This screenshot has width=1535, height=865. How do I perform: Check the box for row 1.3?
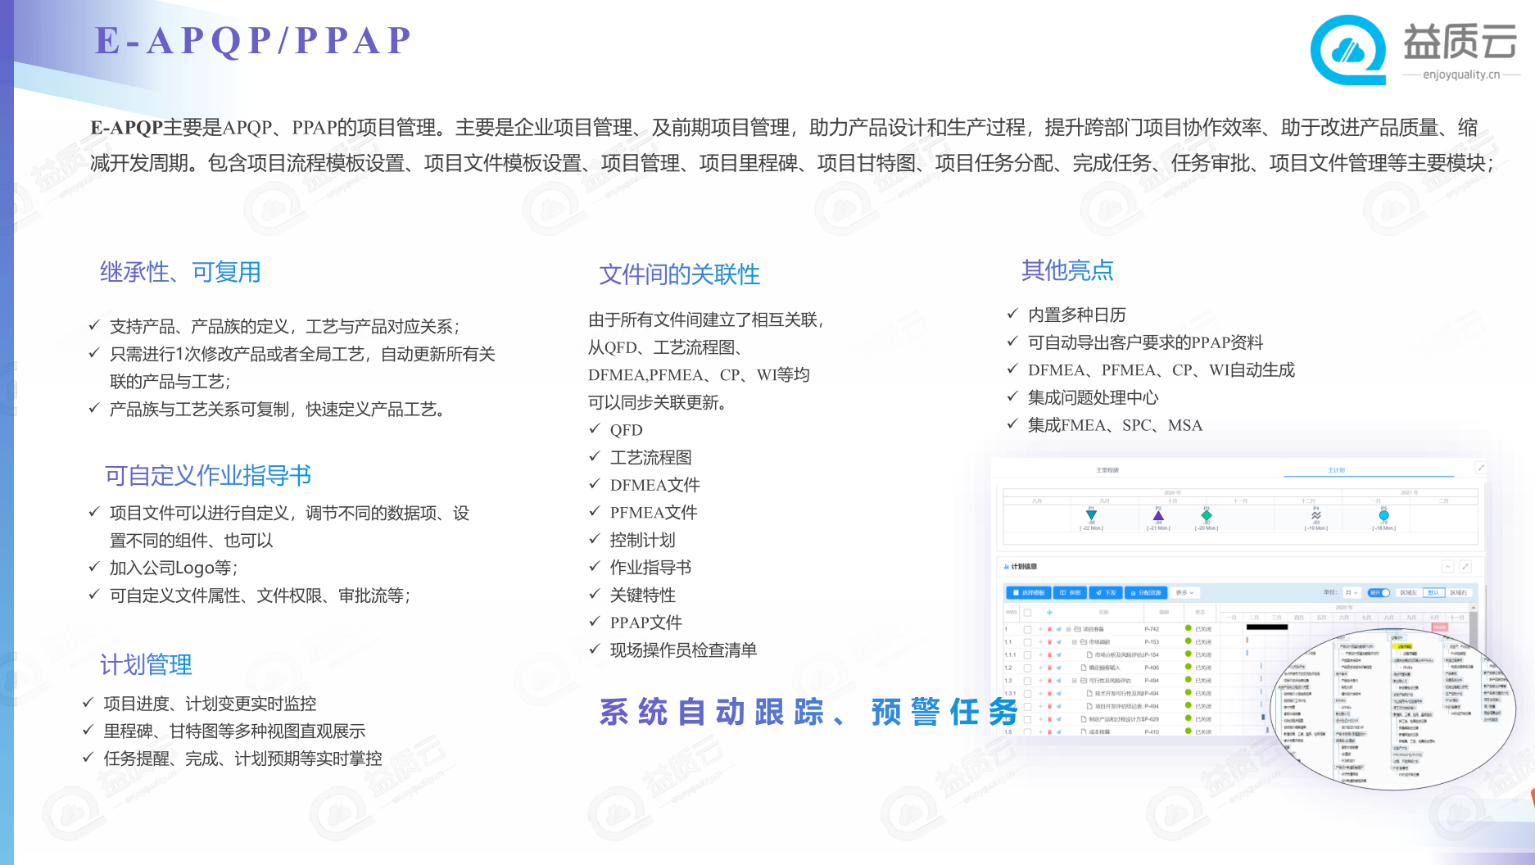click(x=1027, y=681)
